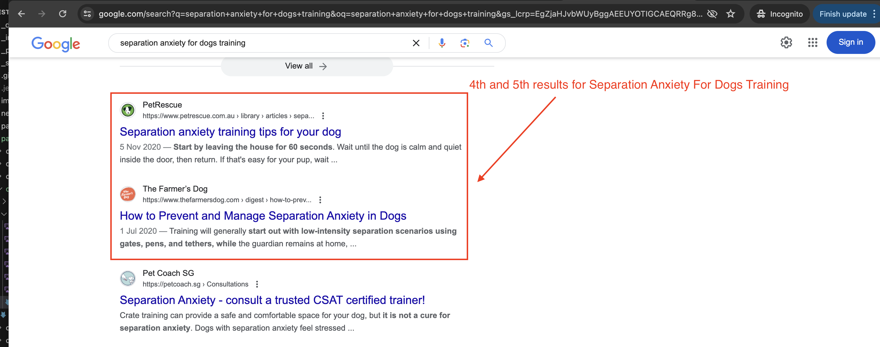
Task: Click the browser back arrow icon
Action: pyautogui.click(x=20, y=10)
